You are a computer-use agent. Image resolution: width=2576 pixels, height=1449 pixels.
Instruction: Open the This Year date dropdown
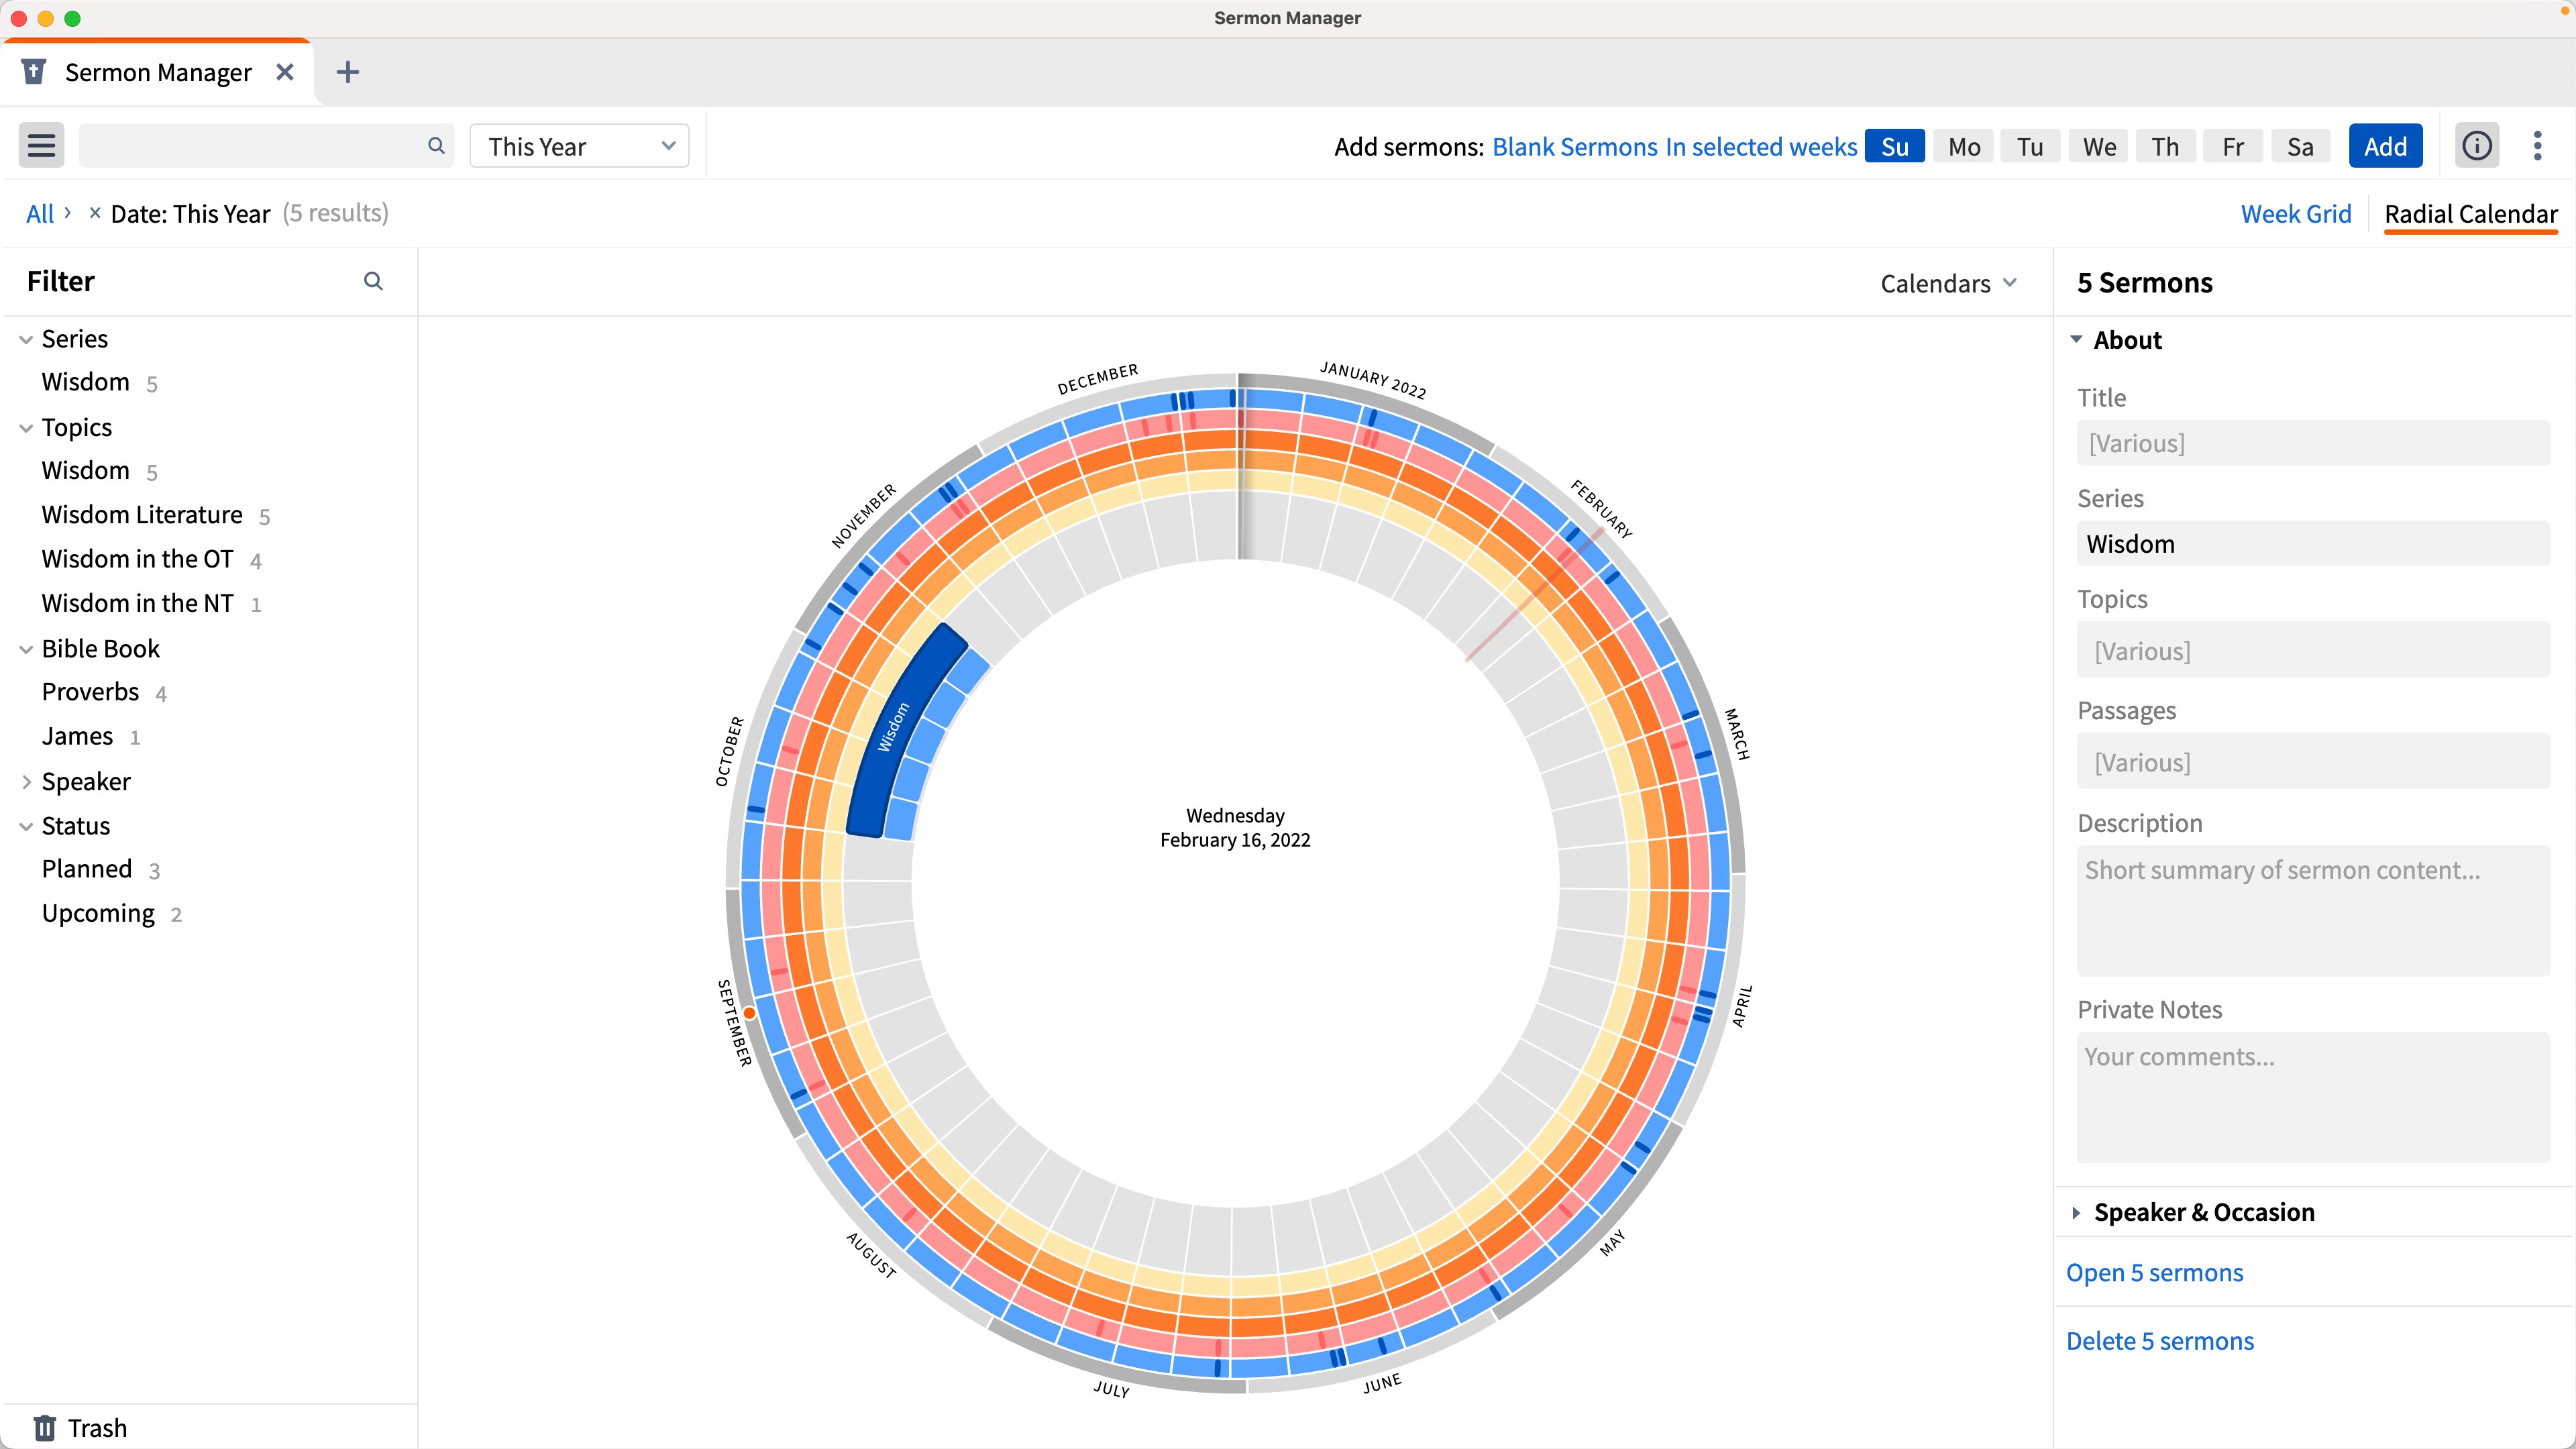coord(579,146)
